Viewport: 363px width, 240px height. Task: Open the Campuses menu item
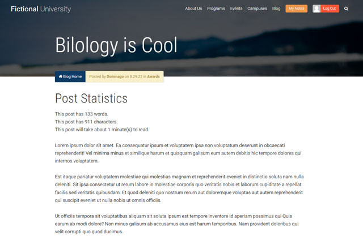[257, 8]
